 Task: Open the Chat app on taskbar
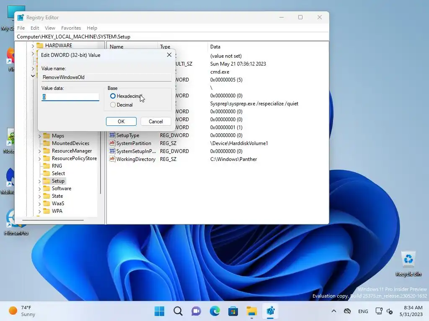pos(196,311)
